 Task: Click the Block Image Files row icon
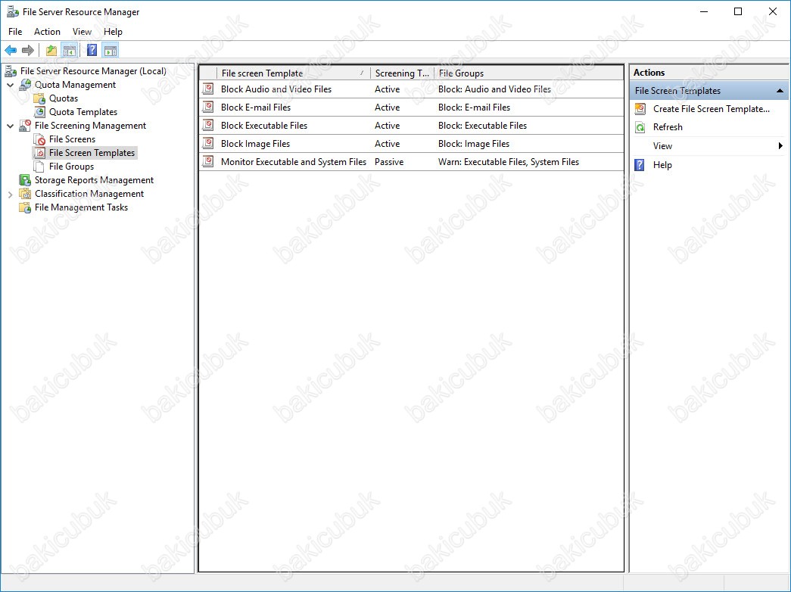[x=208, y=143]
